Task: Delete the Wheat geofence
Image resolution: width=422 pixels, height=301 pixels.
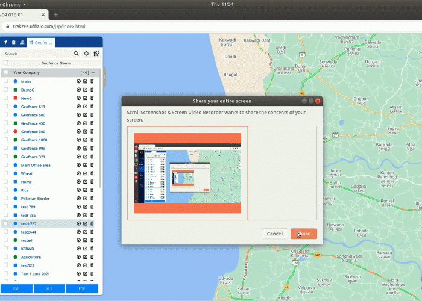Action: pyautogui.click(x=92, y=173)
